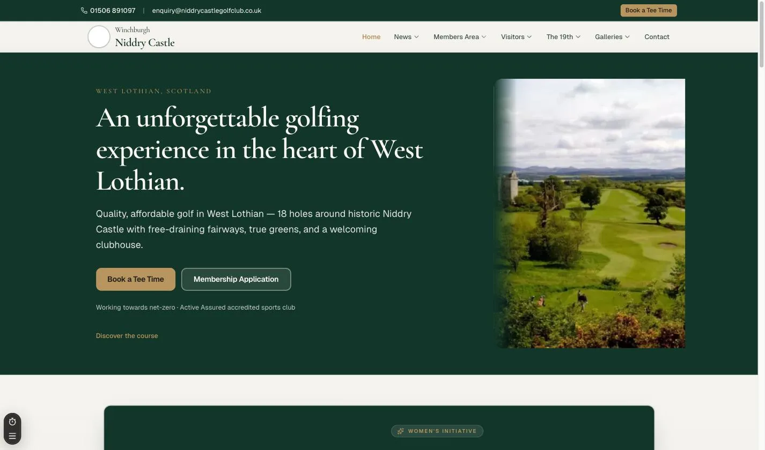
Task: Expand The 19th dropdown chevron
Action: point(578,37)
